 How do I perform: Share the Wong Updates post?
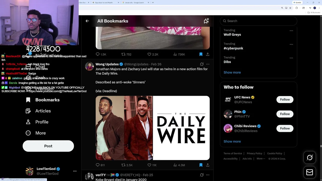pos(208,165)
